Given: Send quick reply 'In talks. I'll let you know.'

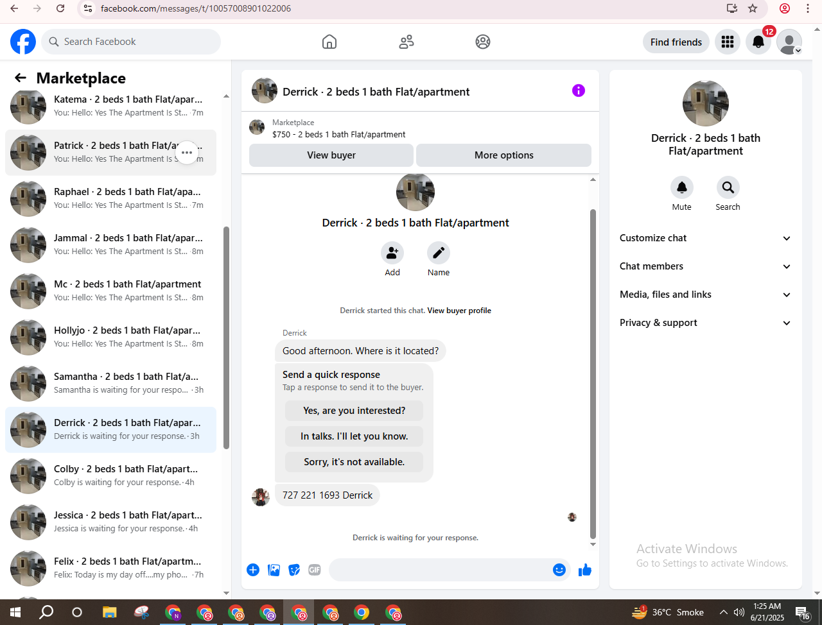Looking at the screenshot, I should pos(354,436).
